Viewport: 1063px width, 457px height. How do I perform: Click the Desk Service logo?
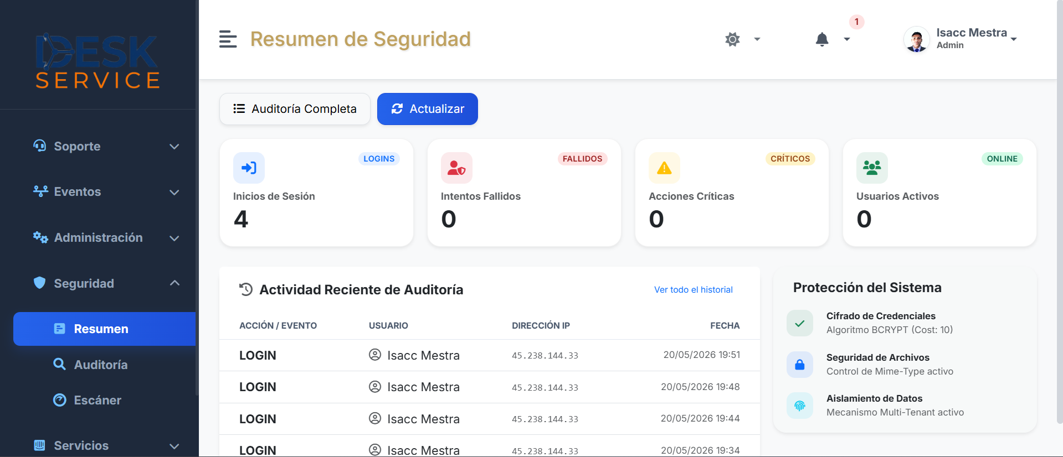98,61
